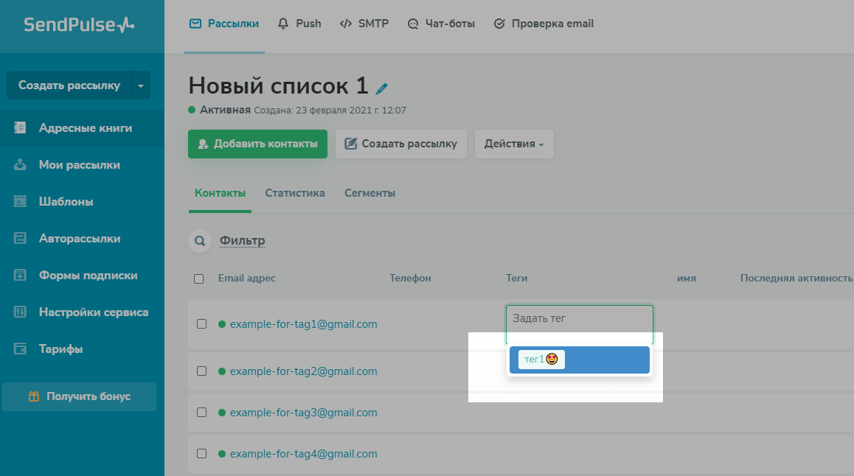Open arrow dropdown beside Создать рассылку

point(141,85)
